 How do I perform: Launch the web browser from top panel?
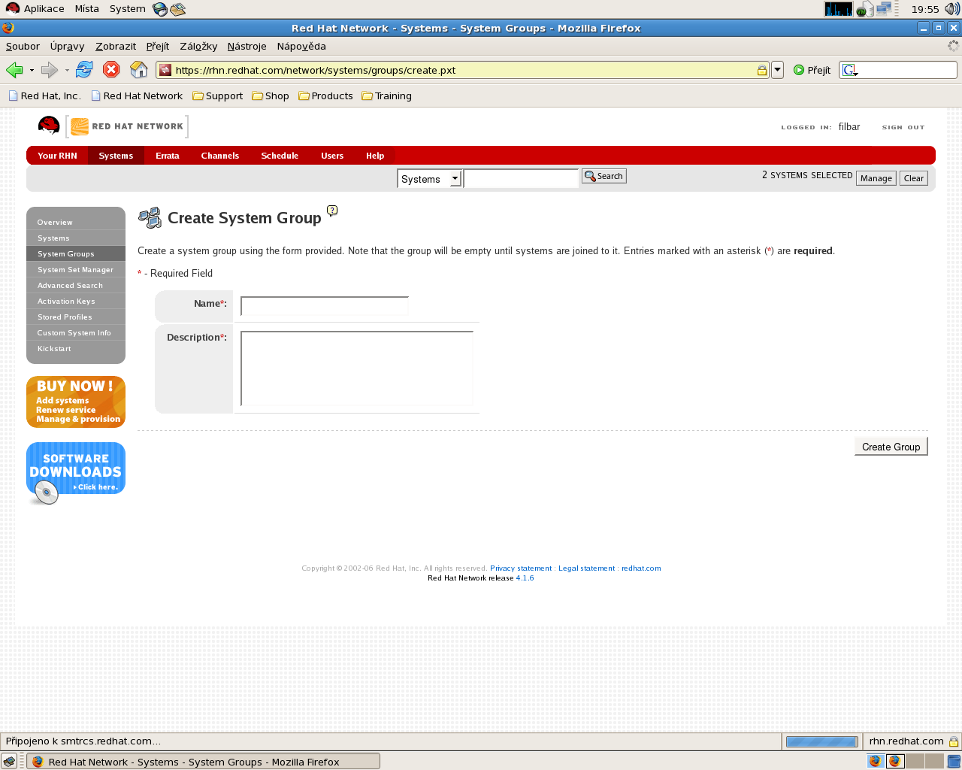(x=159, y=9)
